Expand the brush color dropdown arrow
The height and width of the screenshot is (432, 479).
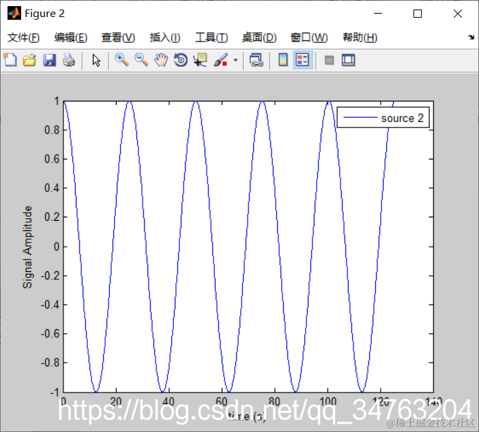coord(235,60)
